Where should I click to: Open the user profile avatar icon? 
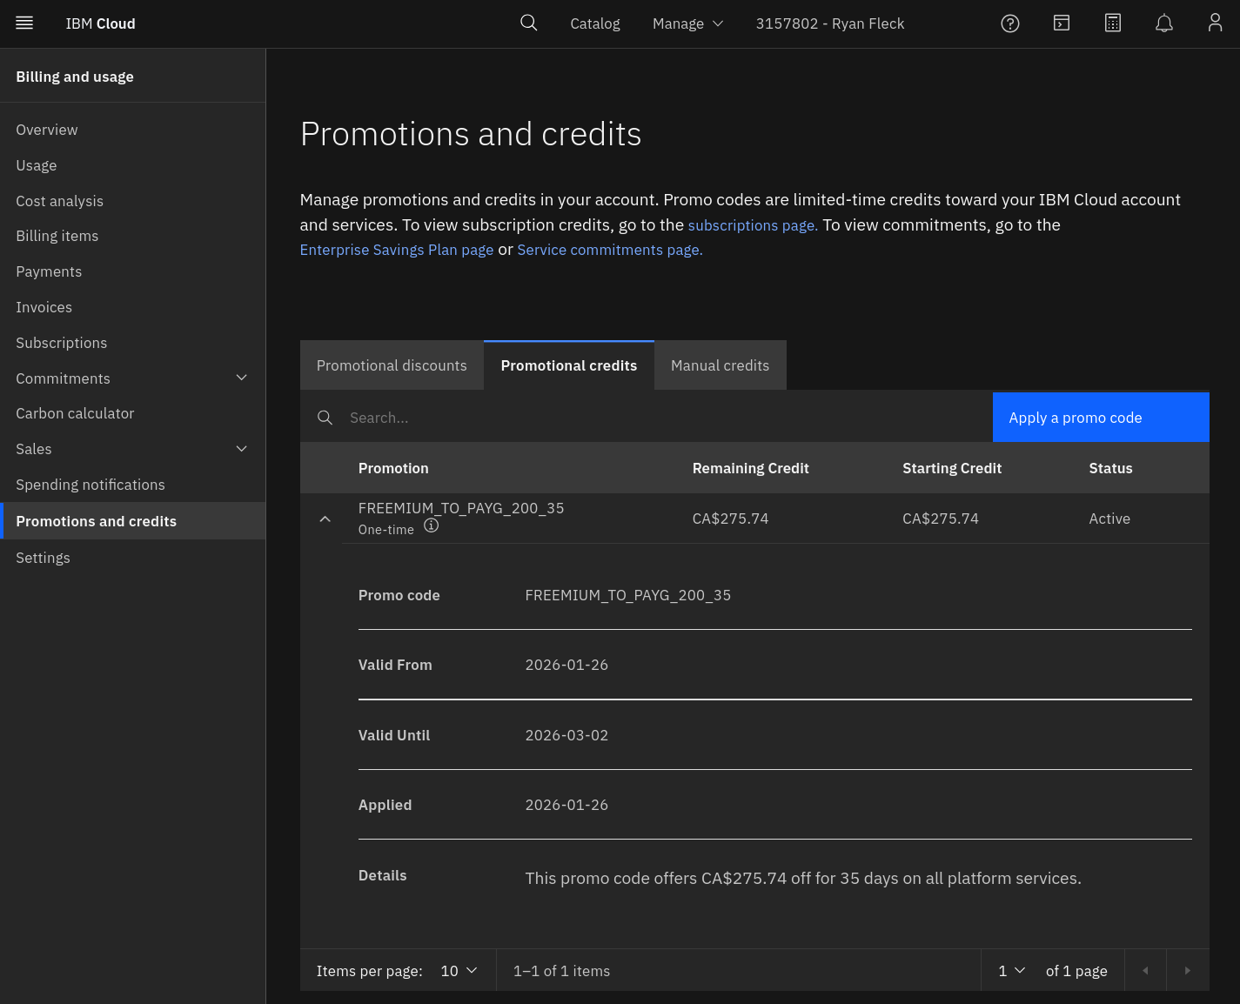coord(1215,23)
